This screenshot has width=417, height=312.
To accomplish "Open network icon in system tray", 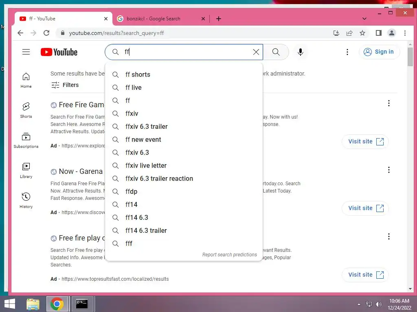I will point(369,304).
